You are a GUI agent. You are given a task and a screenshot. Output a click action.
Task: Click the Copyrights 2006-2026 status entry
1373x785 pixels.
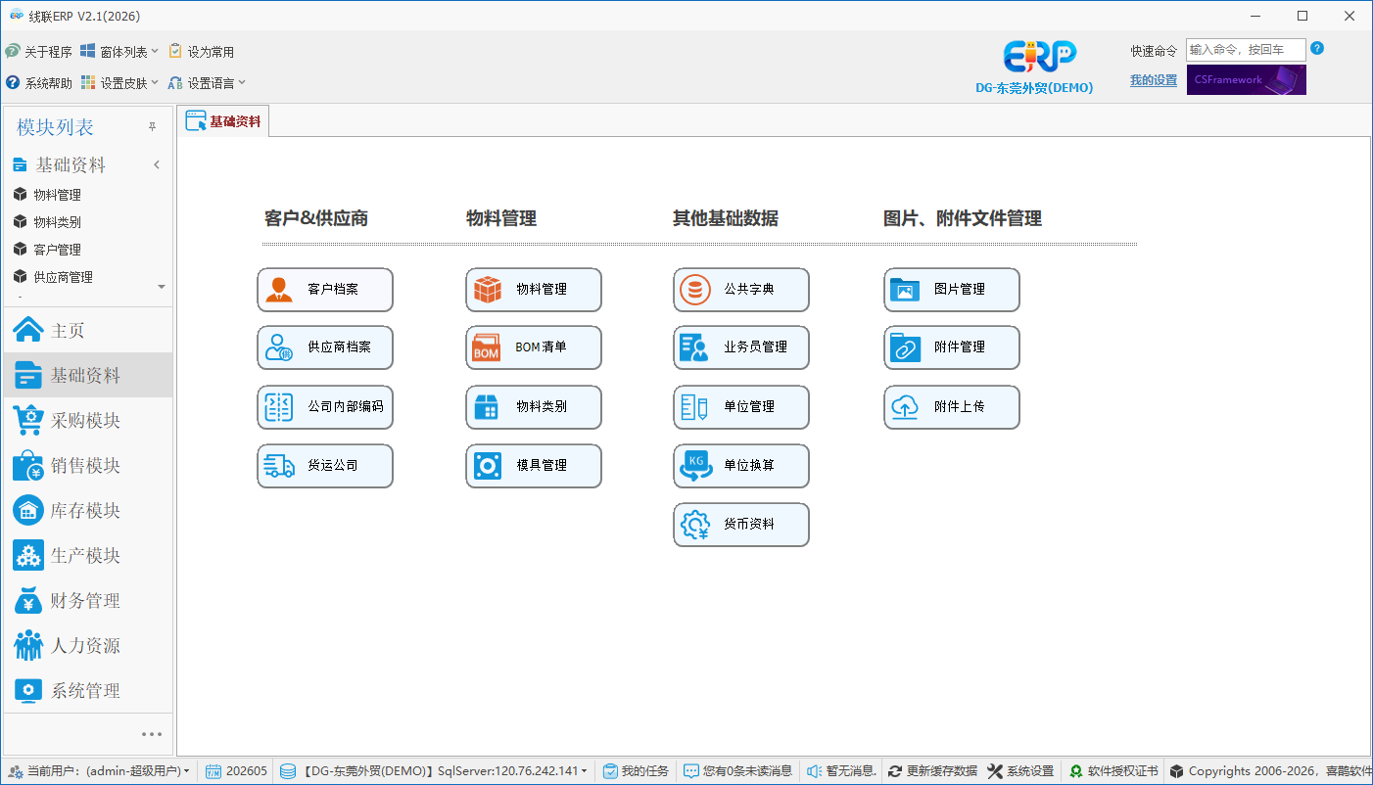pos(1271,771)
